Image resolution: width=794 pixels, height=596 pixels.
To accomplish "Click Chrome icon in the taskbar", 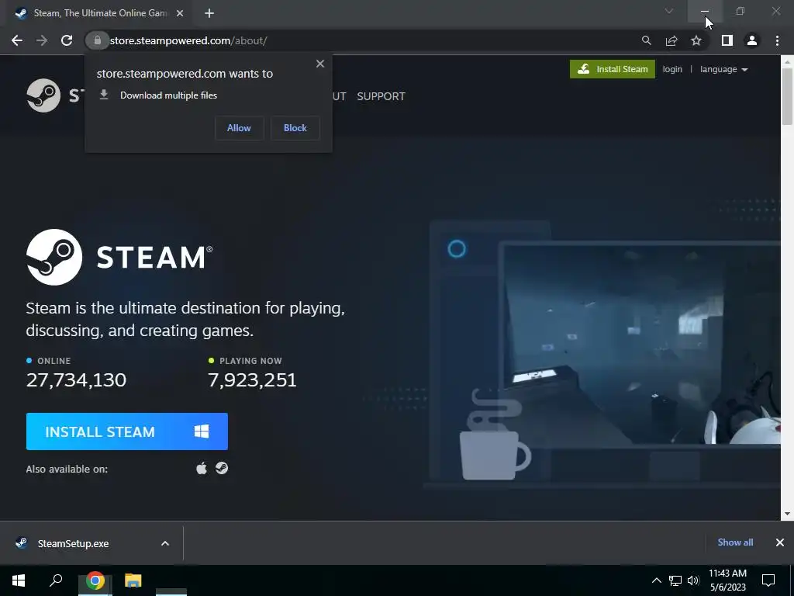I will tap(95, 580).
